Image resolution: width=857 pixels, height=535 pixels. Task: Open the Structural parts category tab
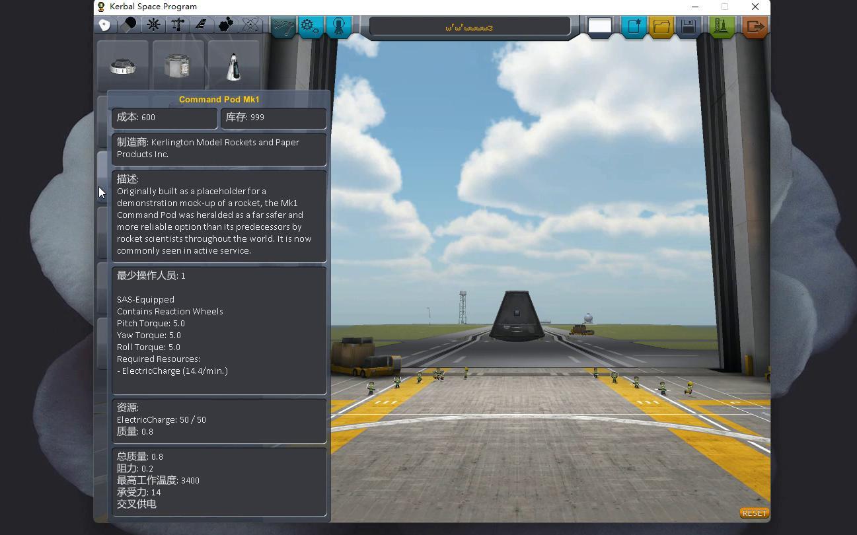click(x=177, y=25)
